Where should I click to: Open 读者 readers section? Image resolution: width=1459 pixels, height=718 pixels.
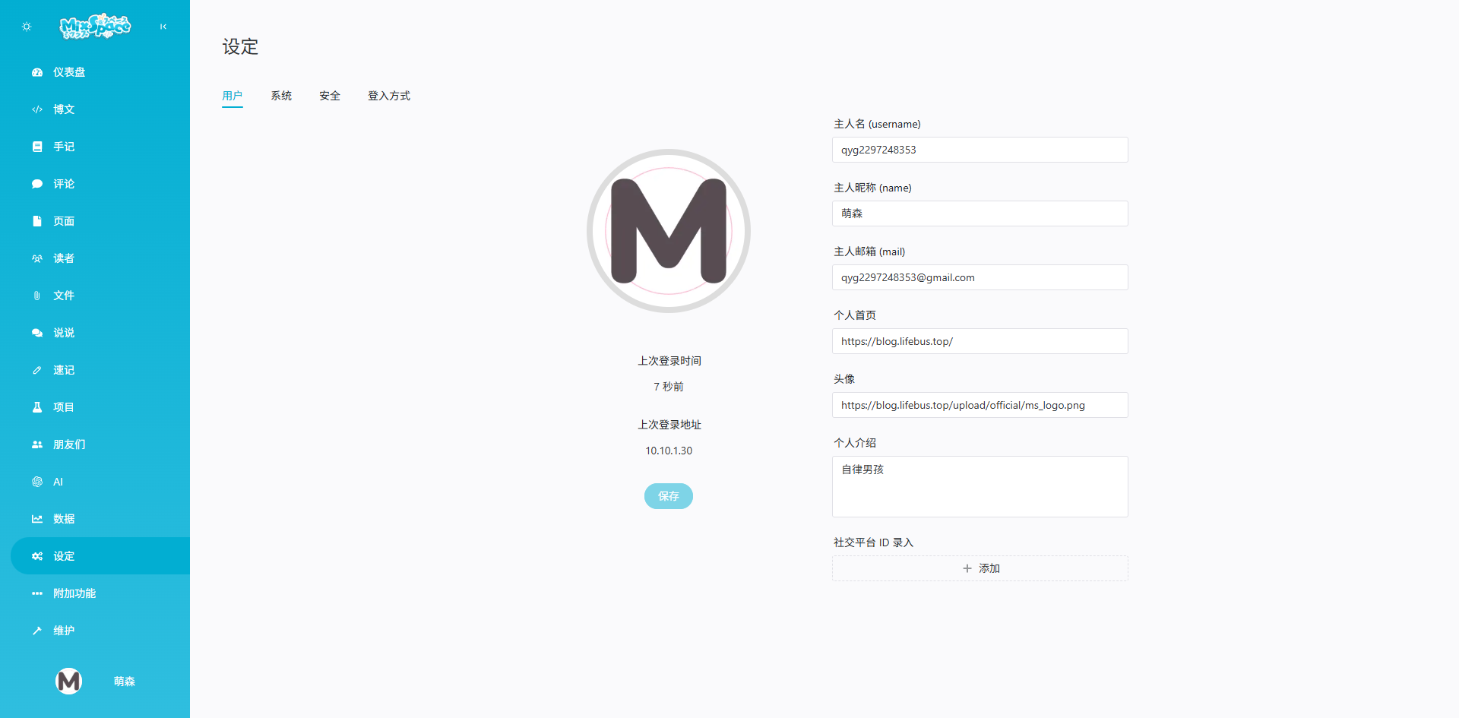[65, 258]
